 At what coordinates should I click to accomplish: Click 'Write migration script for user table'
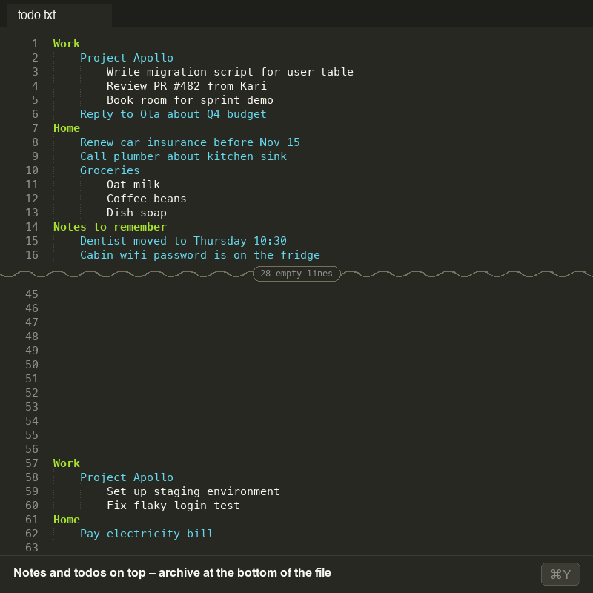point(230,72)
